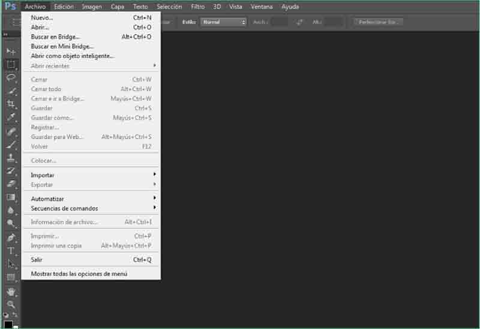
Task: Open the Estilo dropdown set to Normal
Action: click(x=223, y=22)
